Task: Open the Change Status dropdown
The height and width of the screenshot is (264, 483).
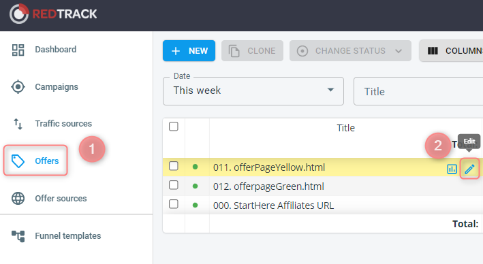Action: pyautogui.click(x=350, y=51)
